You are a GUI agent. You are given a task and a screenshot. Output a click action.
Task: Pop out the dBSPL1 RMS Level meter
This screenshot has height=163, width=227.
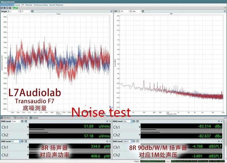tap(219, 142)
